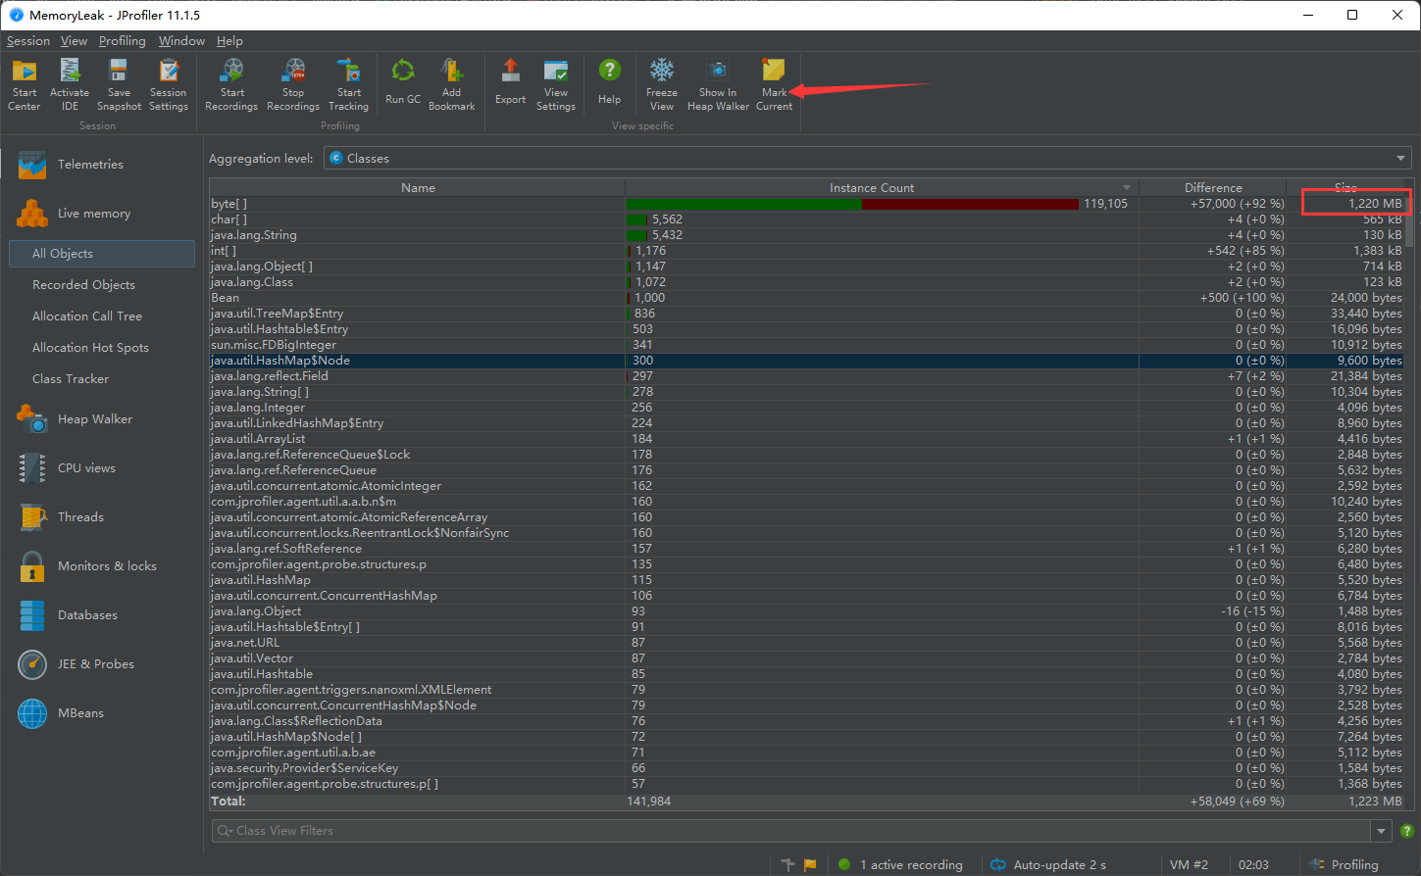Click the flag icon in status bar
The height and width of the screenshot is (876, 1421).
[x=810, y=865]
